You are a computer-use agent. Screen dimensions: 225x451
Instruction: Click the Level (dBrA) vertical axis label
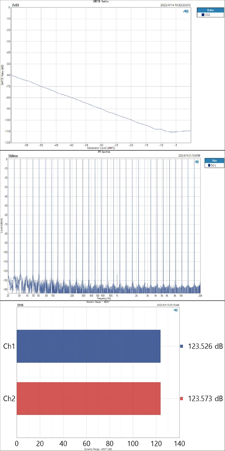point(2,225)
